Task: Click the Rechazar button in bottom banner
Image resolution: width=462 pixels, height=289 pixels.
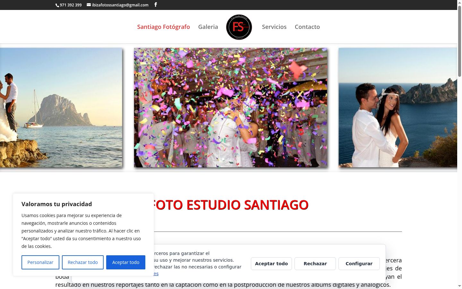Action: click(x=315, y=264)
